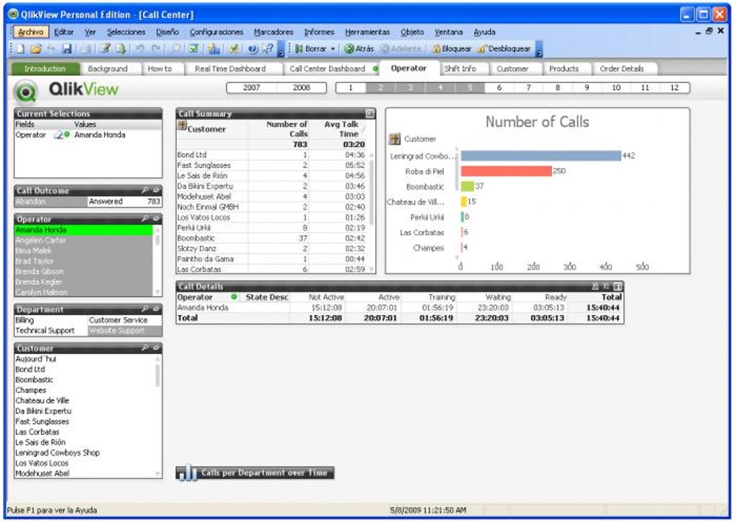The image size is (736, 522).
Task: Switch to the Shift Info tab
Action: tap(460, 68)
